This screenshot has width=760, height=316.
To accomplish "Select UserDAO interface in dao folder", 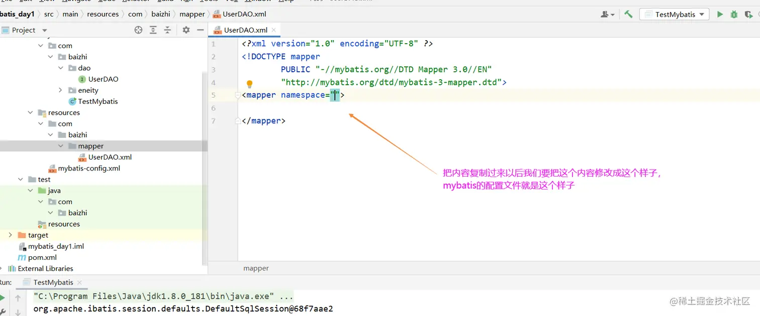I will tap(103, 79).
